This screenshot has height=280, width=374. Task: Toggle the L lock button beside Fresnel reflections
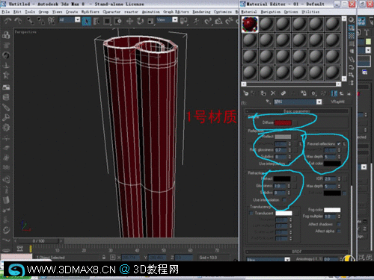click(345, 144)
